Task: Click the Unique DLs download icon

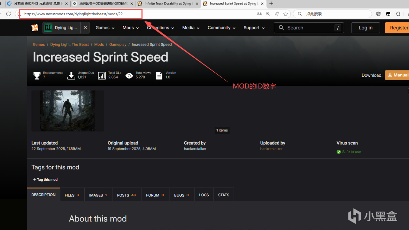Action: (x=71, y=75)
